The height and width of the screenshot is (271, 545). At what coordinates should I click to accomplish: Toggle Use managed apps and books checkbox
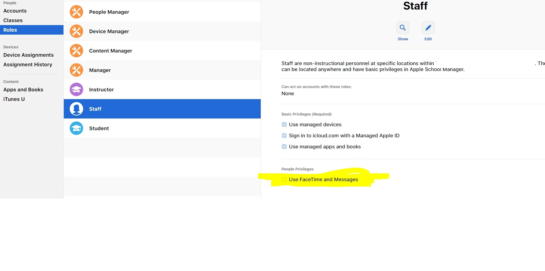(284, 147)
